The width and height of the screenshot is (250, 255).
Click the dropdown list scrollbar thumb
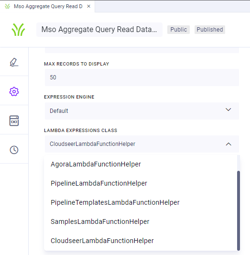(x=239, y=211)
